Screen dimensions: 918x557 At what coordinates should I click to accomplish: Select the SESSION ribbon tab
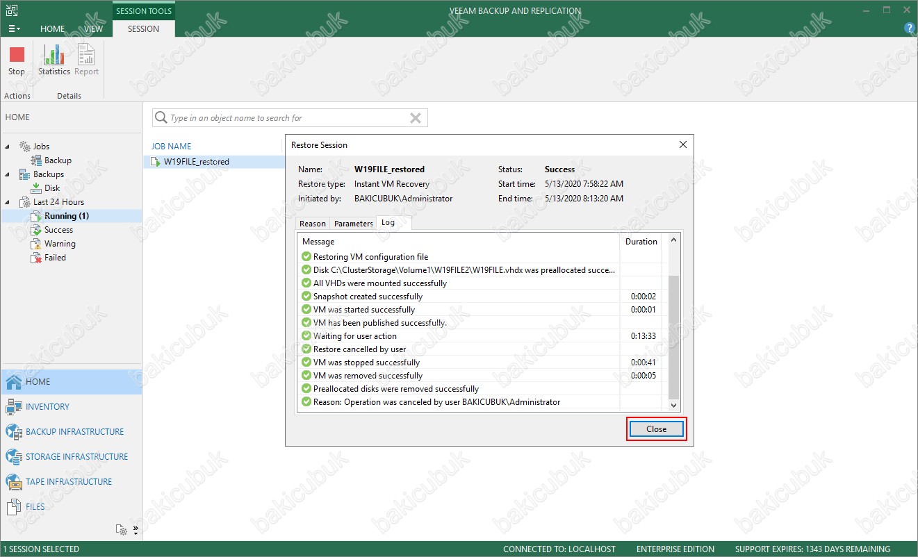[x=143, y=29]
